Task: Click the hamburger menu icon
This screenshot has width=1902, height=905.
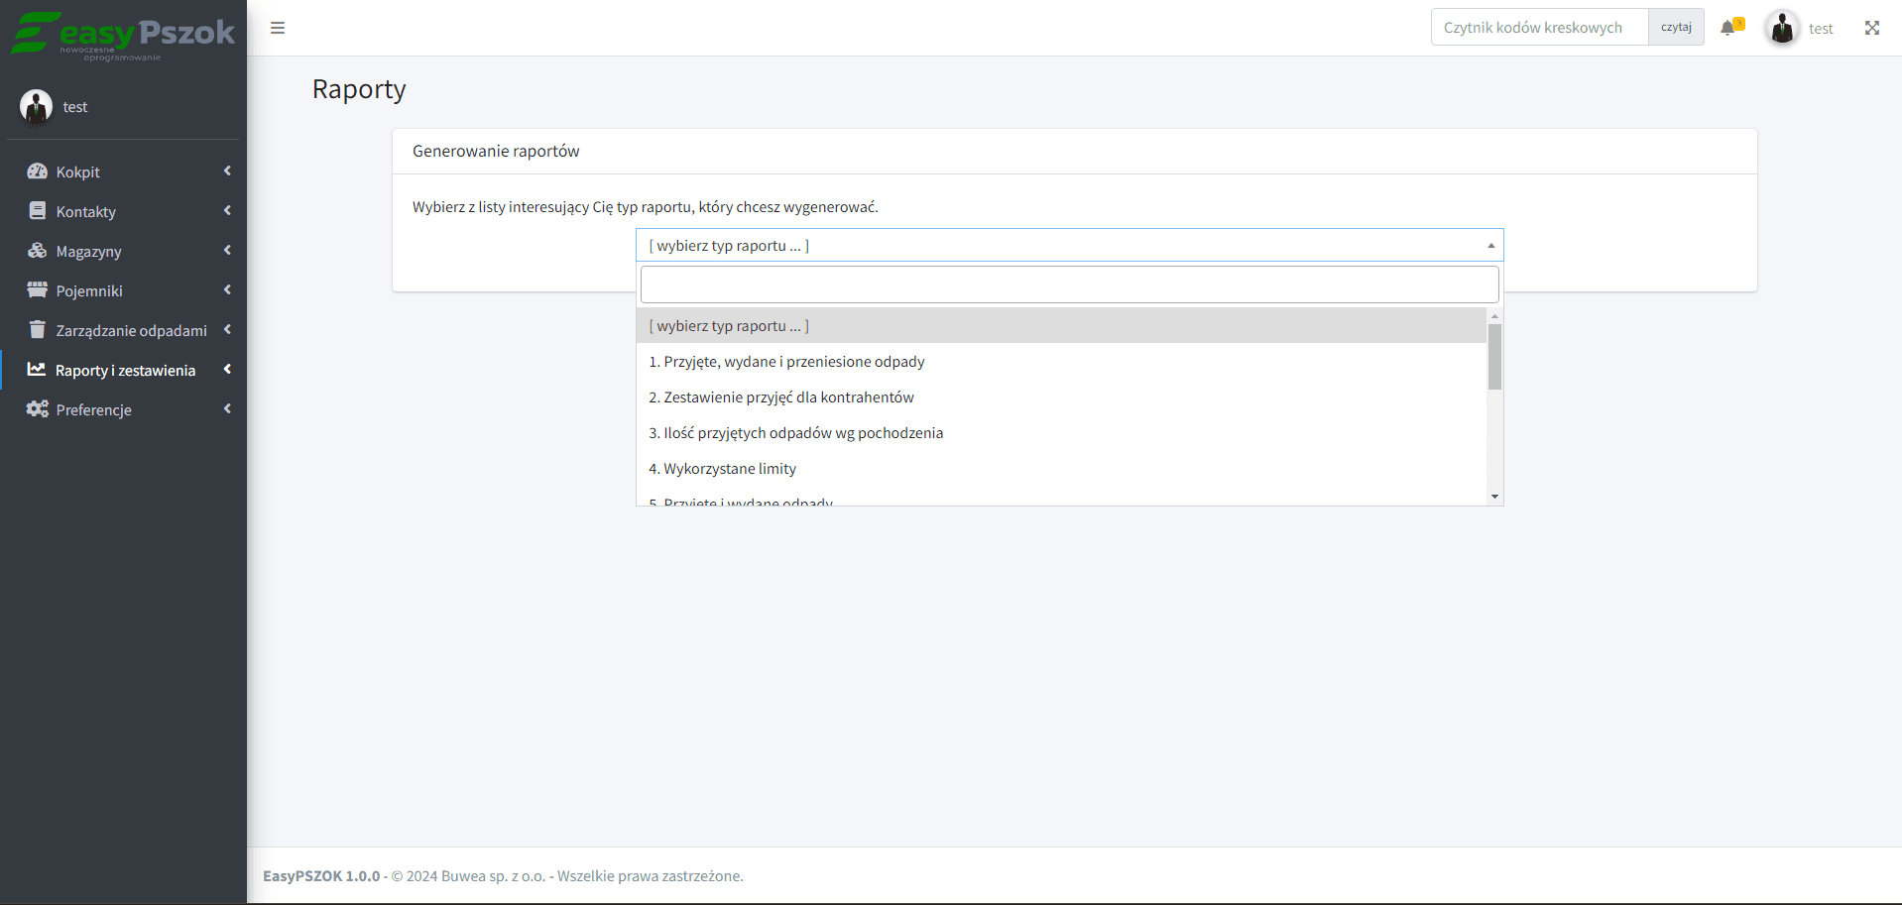Action: coord(278,28)
